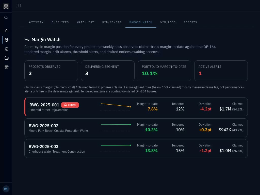Screen dimensions: 260x195
Task: Select the Margin Watch tab
Action: [x=141, y=22]
